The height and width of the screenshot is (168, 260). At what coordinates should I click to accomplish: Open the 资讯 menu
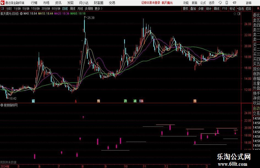coord(58,3)
